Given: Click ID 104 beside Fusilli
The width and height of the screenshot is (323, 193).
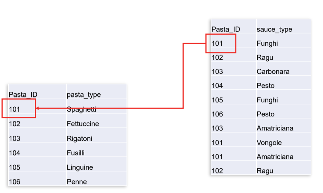Looking at the screenshot, I should 14,153.
